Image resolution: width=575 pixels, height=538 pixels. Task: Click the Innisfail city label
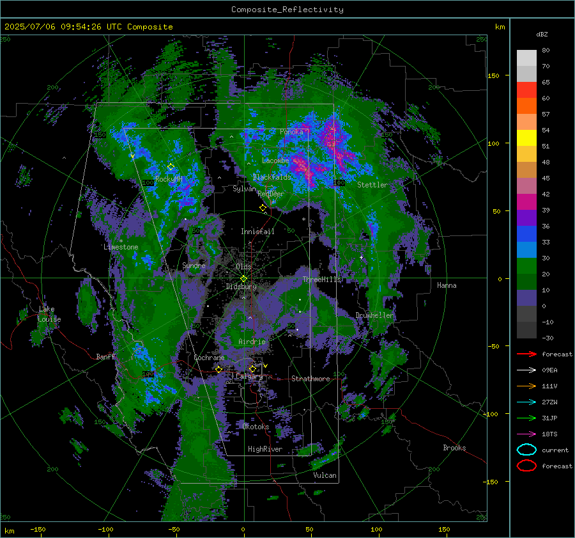coord(257,232)
